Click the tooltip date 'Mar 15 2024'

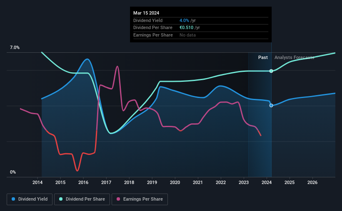[146, 13]
